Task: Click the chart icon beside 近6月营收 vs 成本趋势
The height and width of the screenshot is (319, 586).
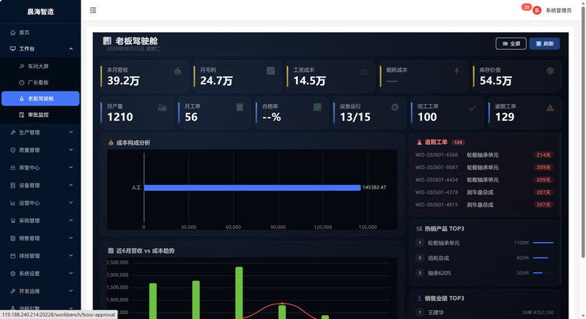Action: [111, 251]
